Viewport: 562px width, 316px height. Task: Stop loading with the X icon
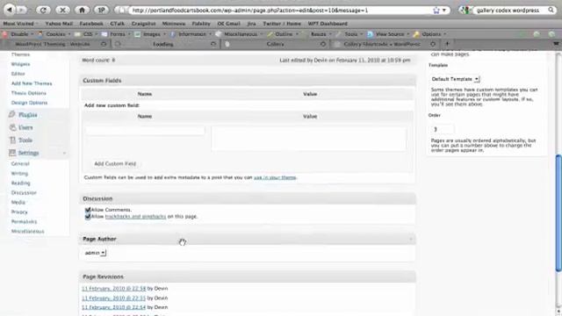click(62, 10)
